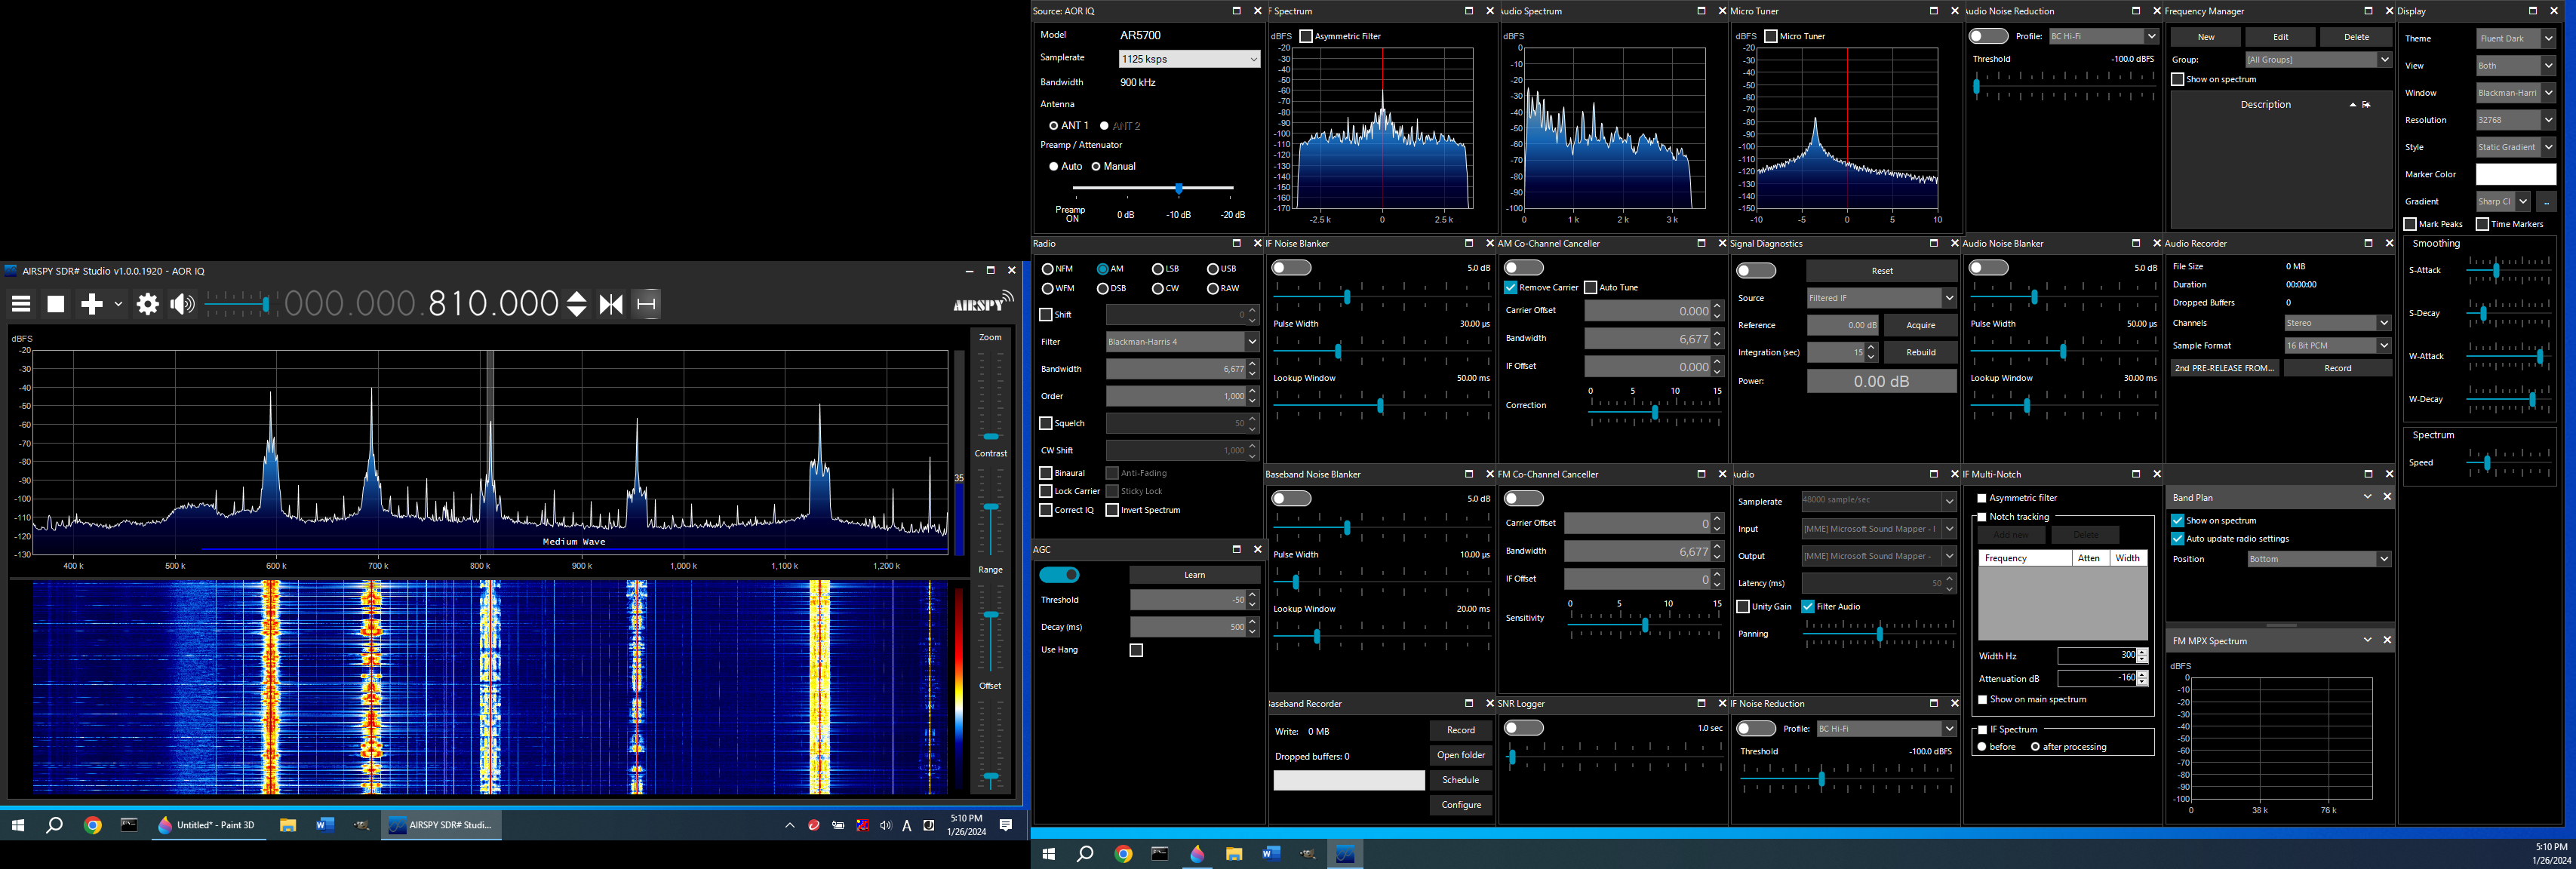Screen dimensions: 2576x869
Task: Click the Width Hz input field
Action: (x=2095, y=655)
